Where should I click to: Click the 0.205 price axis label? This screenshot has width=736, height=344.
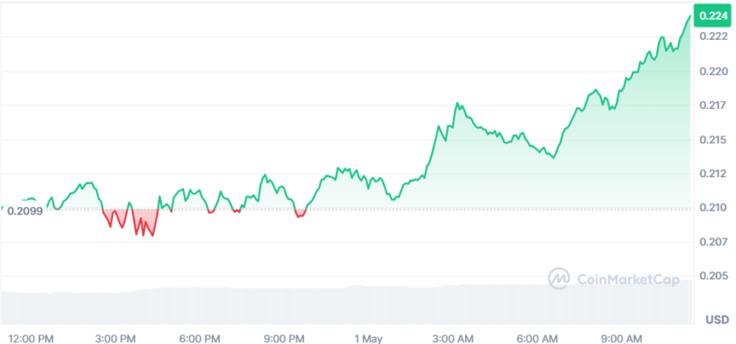click(x=713, y=276)
